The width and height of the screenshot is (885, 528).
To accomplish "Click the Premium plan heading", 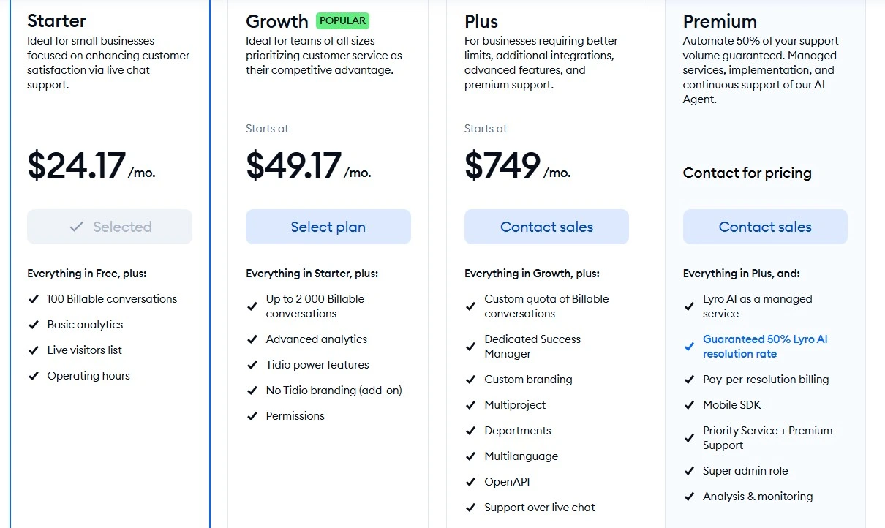I will point(720,21).
